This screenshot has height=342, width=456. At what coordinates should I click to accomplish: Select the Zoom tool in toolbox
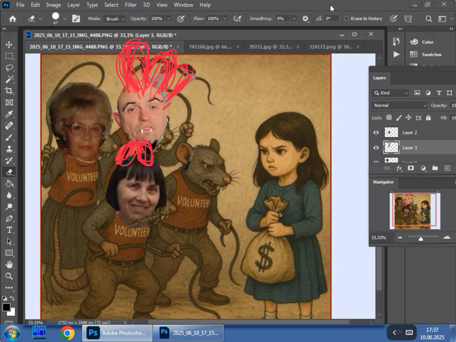click(9, 276)
